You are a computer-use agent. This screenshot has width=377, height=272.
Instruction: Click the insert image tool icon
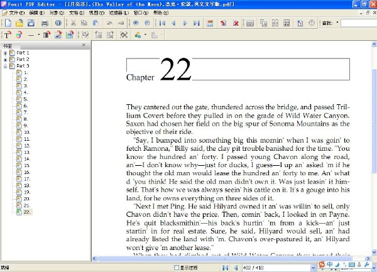point(70,35)
